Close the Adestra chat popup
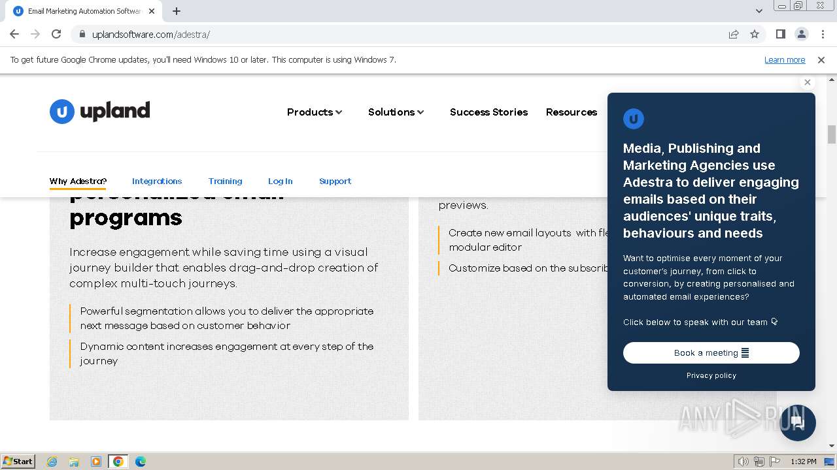837x470 pixels. 808,82
